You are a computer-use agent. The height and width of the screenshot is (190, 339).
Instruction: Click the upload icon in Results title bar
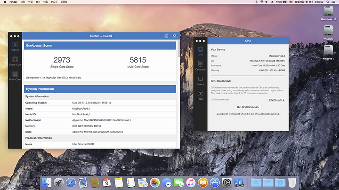174,36
